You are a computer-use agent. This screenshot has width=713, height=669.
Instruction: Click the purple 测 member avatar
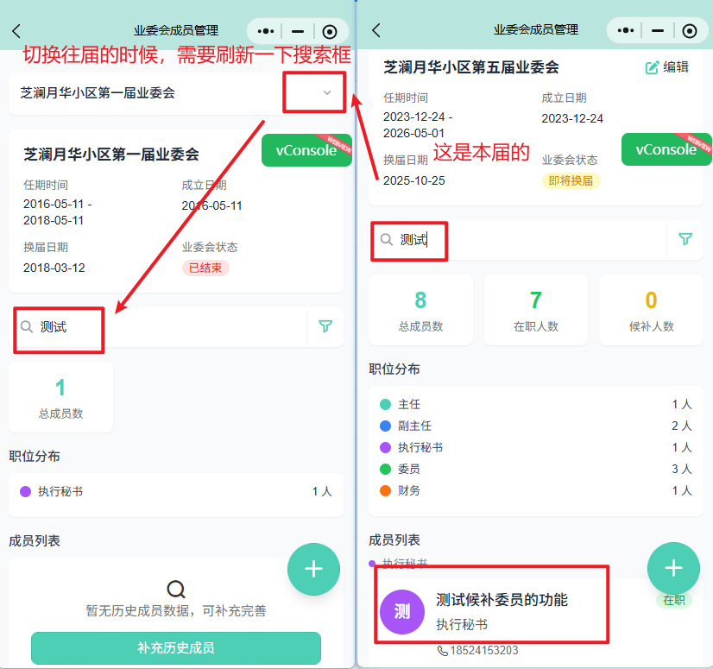click(402, 612)
